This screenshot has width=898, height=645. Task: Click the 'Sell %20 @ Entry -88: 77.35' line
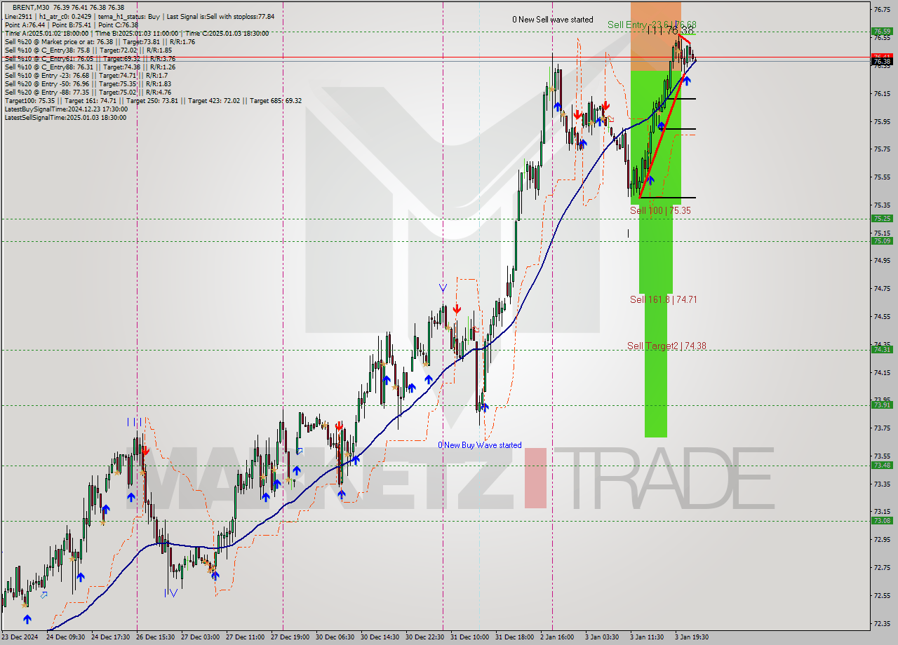coord(88,92)
